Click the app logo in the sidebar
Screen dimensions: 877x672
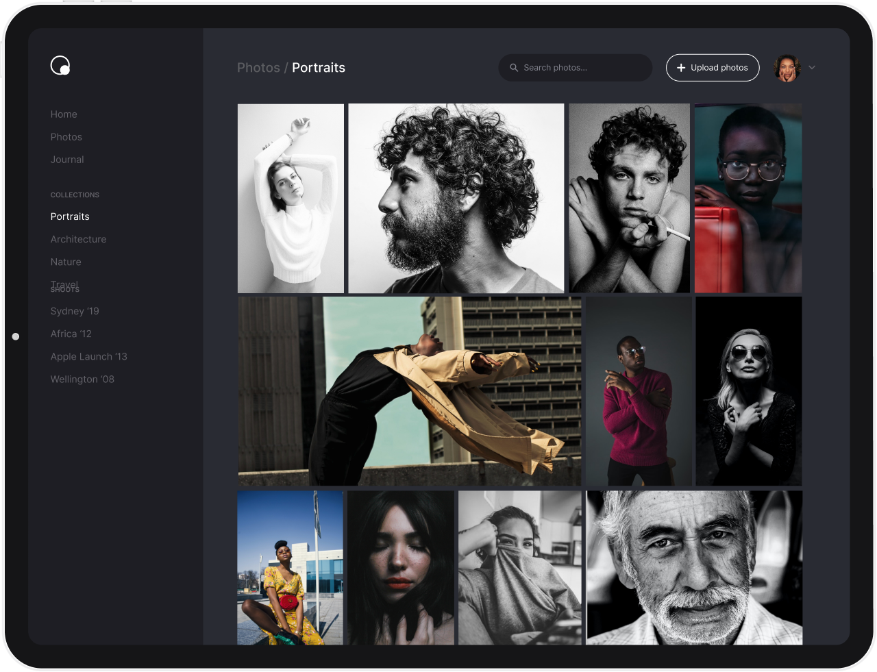(x=60, y=65)
